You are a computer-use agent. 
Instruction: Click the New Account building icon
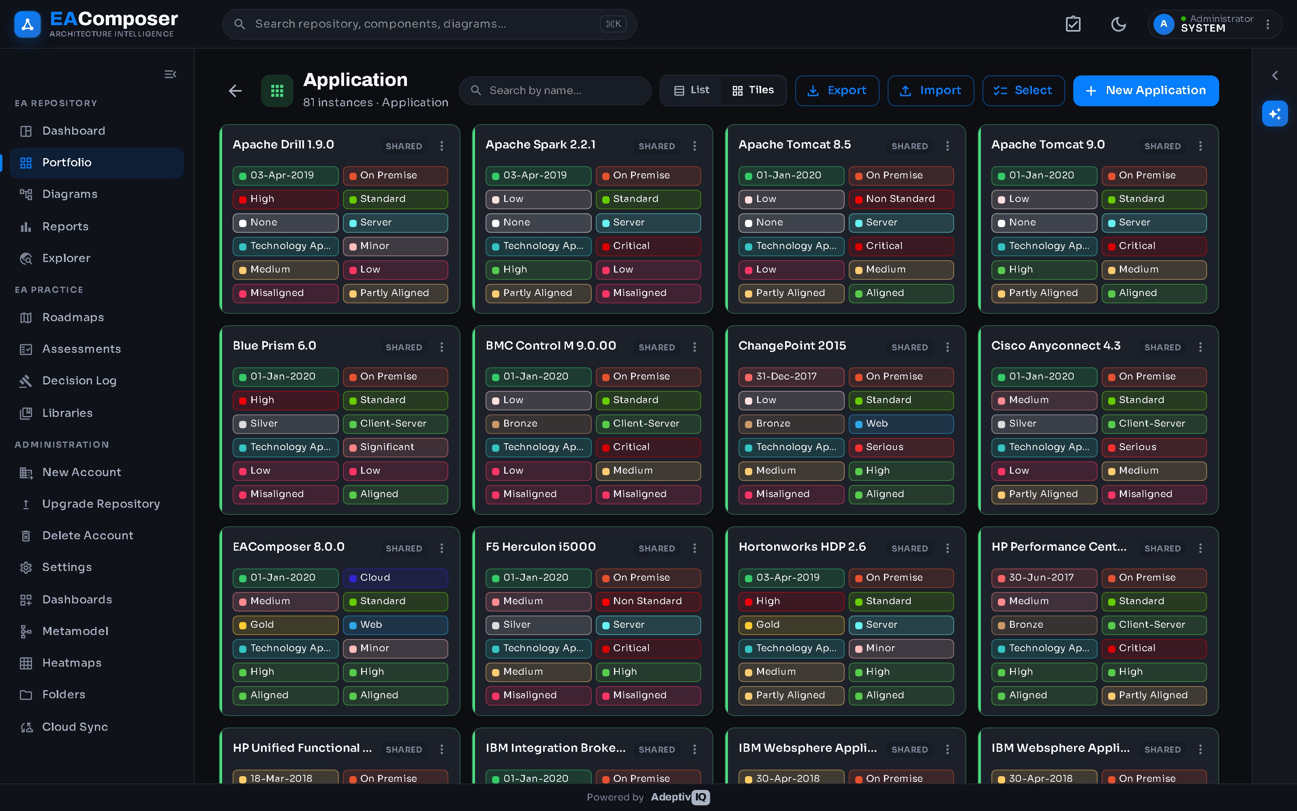click(26, 472)
